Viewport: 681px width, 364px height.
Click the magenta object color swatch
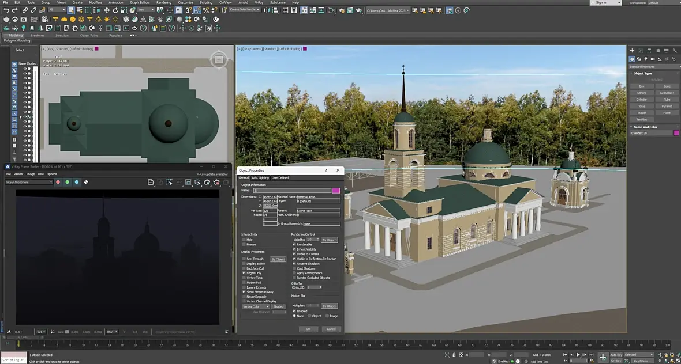[676, 133]
